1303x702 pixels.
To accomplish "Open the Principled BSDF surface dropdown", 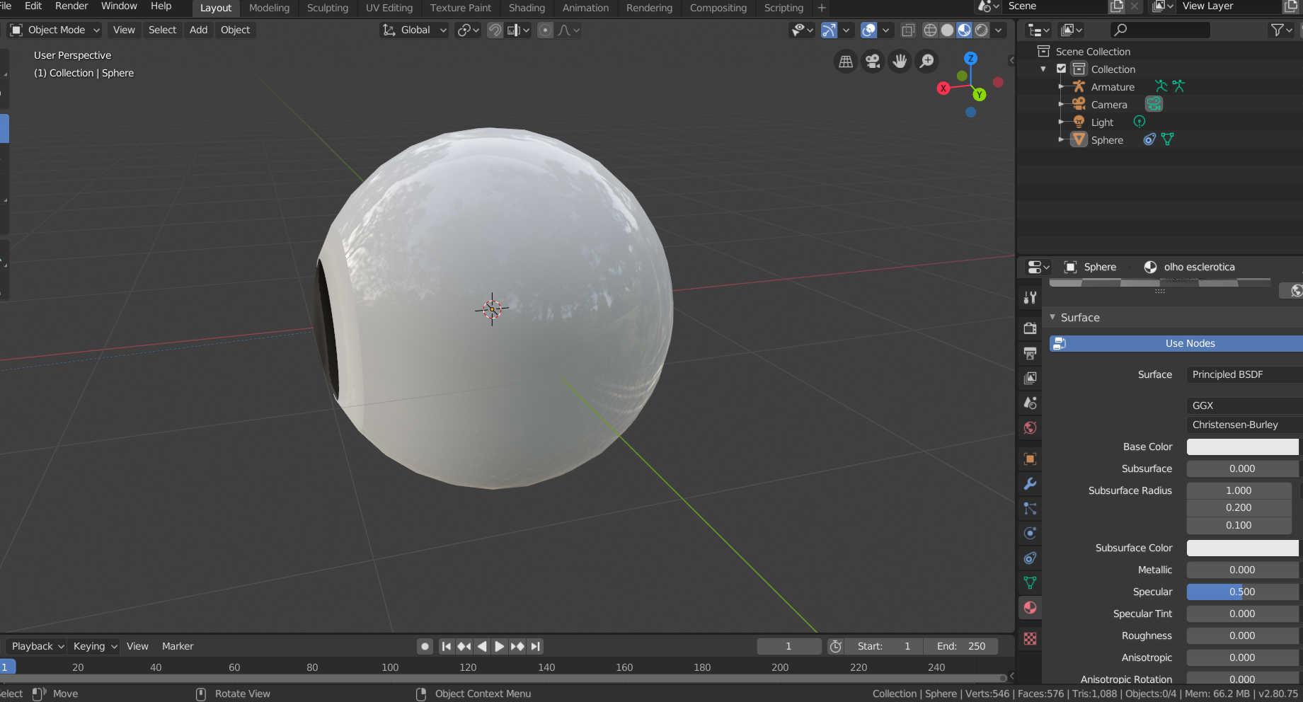I will point(1244,374).
